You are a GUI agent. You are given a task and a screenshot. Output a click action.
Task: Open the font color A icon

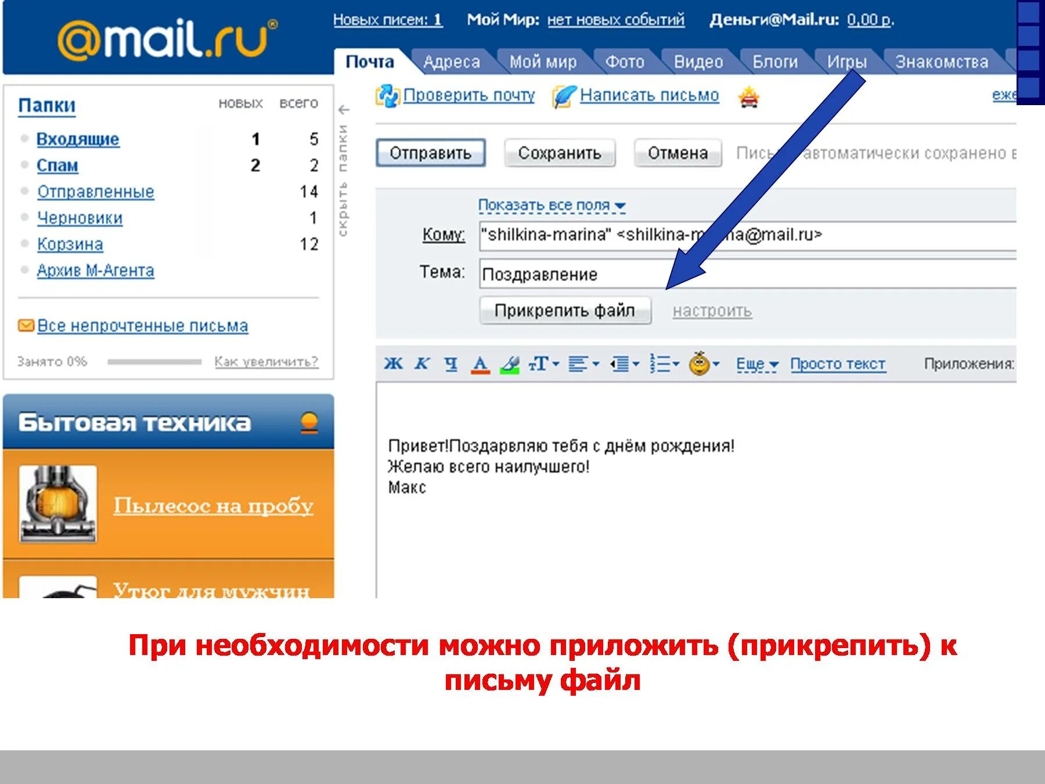[480, 364]
